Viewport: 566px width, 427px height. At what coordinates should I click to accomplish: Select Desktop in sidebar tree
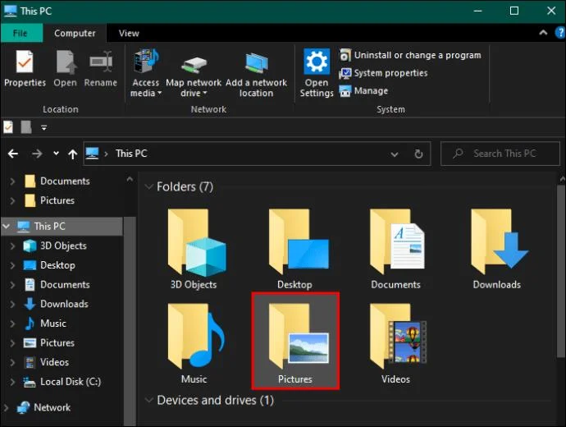click(x=49, y=265)
